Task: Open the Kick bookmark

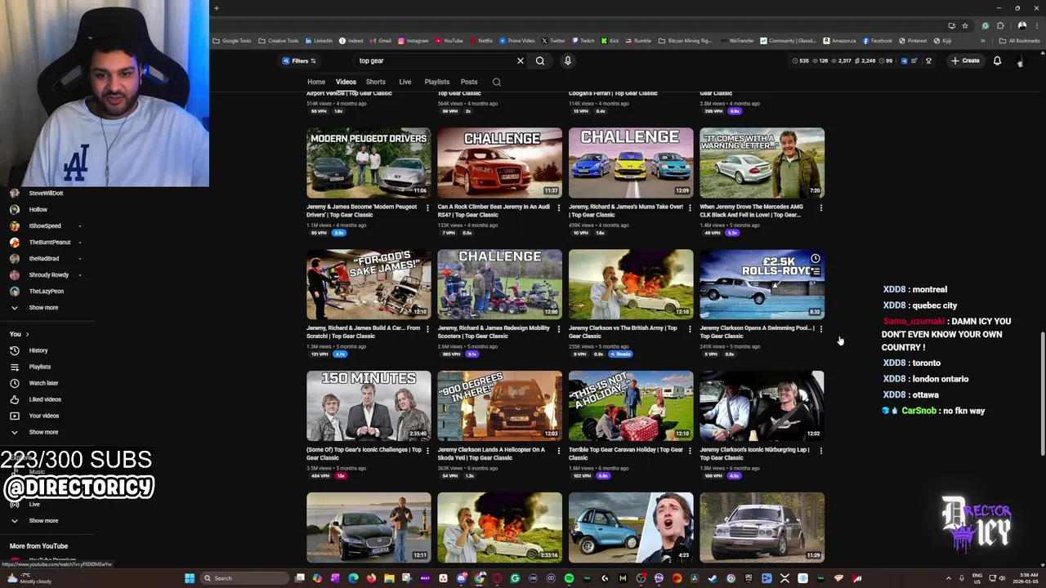Action: click(610, 41)
